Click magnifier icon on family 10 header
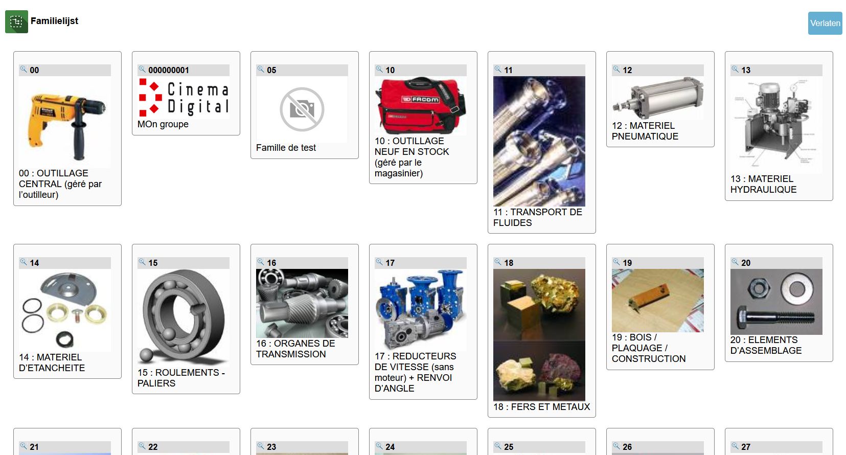 (x=379, y=70)
